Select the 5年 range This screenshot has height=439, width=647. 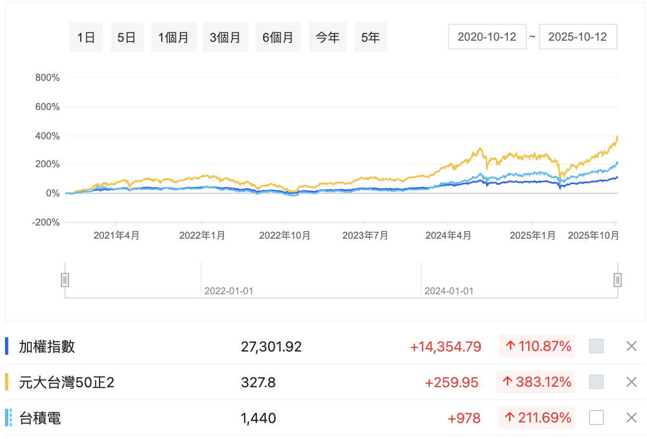click(x=370, y=37)
